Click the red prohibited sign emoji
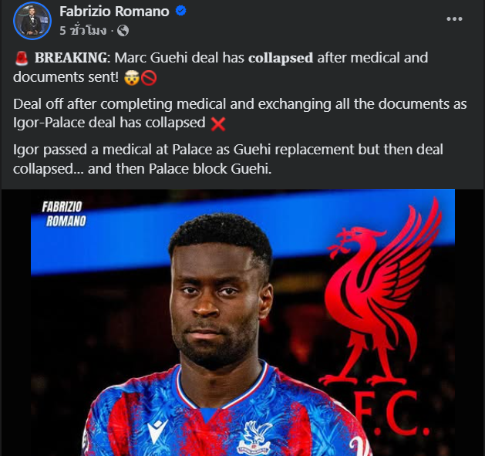The height and width of the screenshot is (456, 485). (x=149, y=78)
